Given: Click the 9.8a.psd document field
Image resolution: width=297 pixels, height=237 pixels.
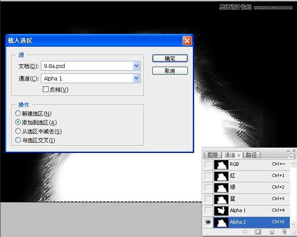Looking at the screenshot, I should 91,66.
